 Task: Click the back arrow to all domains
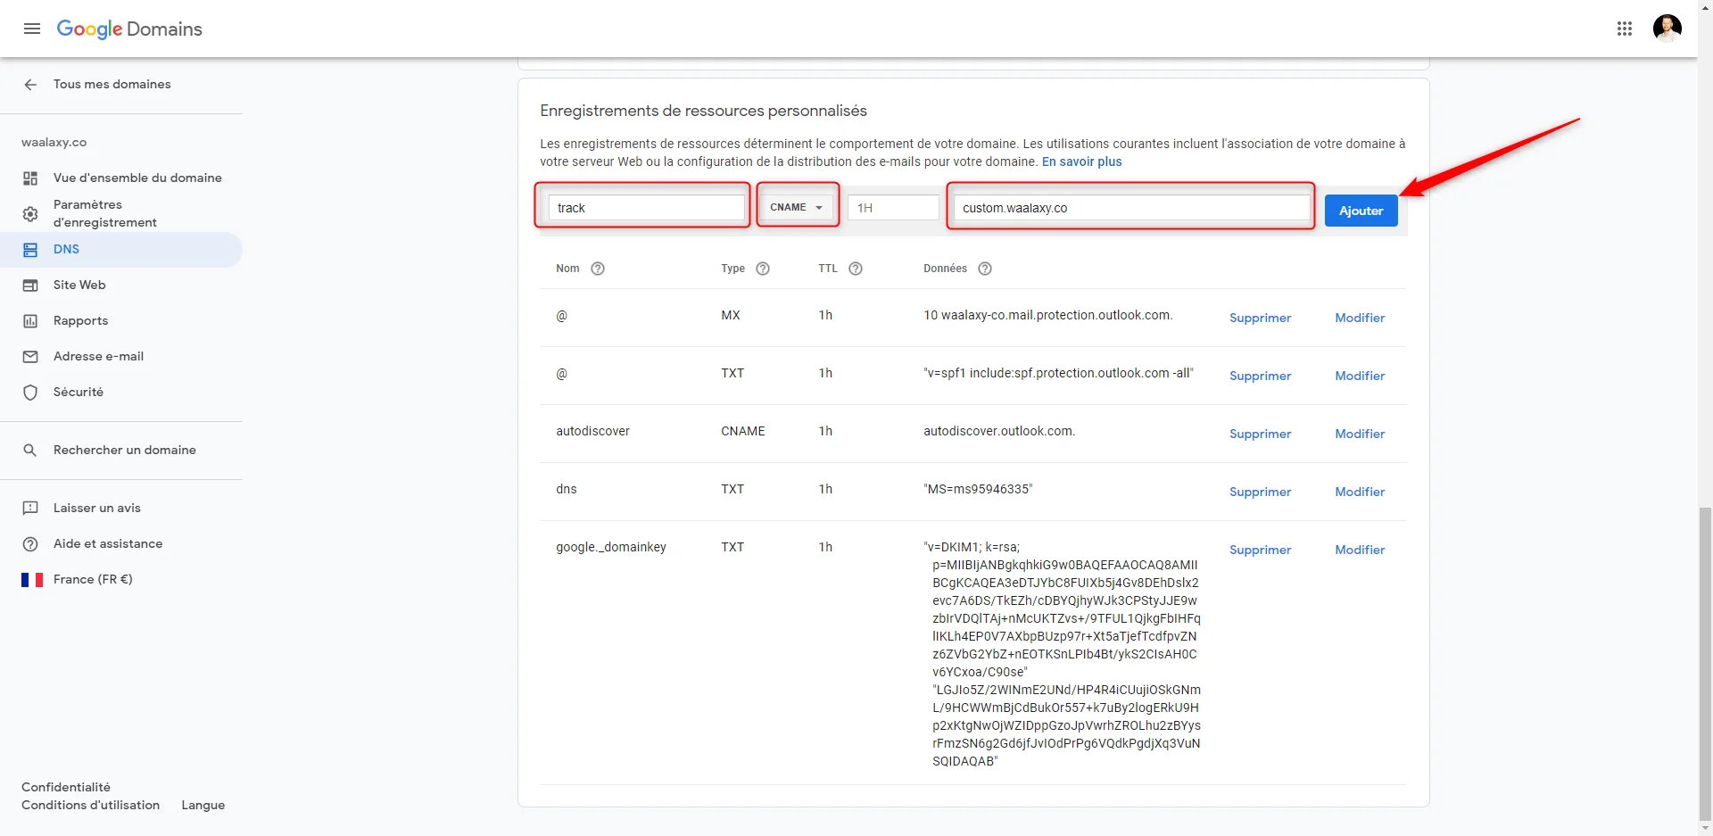[x=30, y=84]
